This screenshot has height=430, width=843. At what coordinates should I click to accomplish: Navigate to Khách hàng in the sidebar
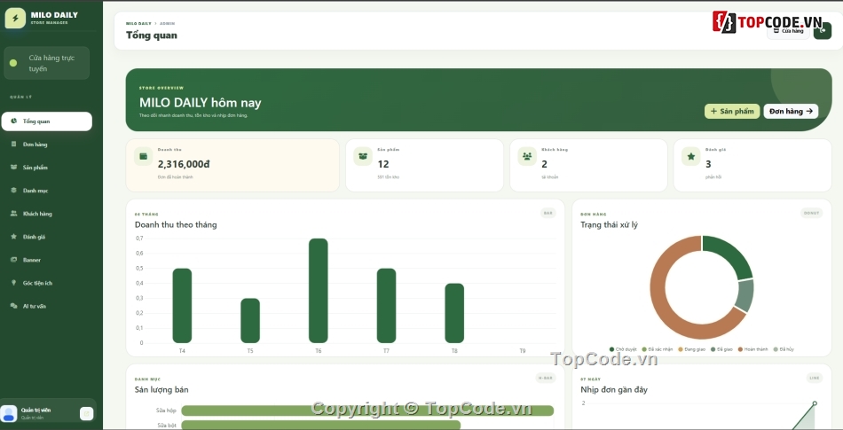[x=47, y=214]
